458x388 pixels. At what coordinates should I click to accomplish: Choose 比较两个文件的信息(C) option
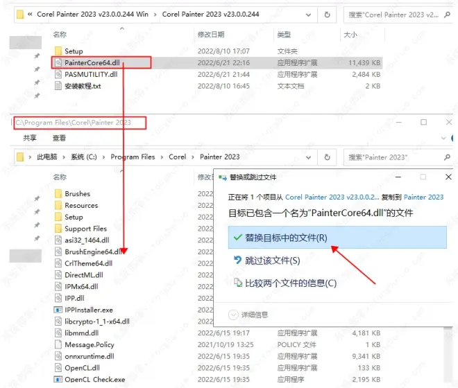coord(285,283)
